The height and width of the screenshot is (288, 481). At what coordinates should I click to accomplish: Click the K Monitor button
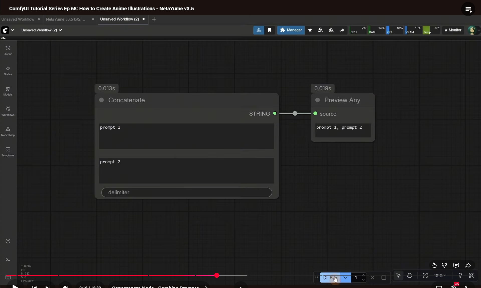453,30
